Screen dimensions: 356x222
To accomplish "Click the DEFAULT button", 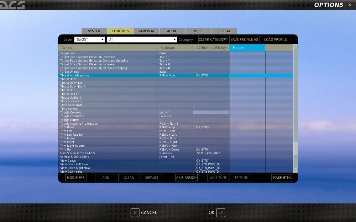I will (x=151, y=178).
